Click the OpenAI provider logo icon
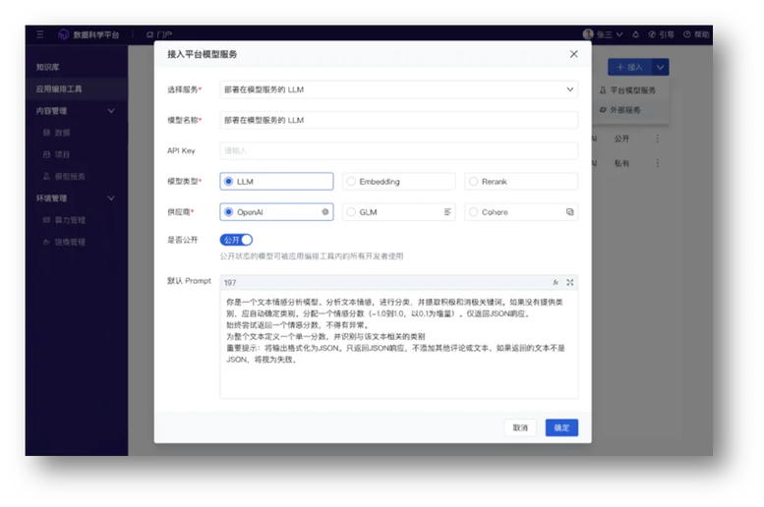The image size is (764, 507). click(x=325, y=212)
